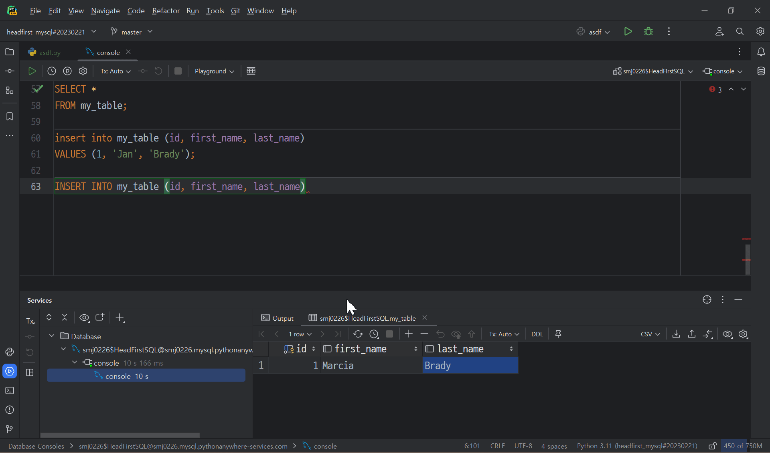Click the DDL button
770x453 pixels.
pyautogui.click(x=537, y=334)
